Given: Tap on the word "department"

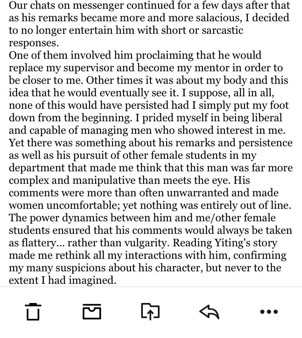Looking at the screenshot, I should 37,168.
